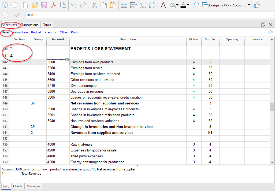Select the Cut scissors icon

tap(94, 5)
